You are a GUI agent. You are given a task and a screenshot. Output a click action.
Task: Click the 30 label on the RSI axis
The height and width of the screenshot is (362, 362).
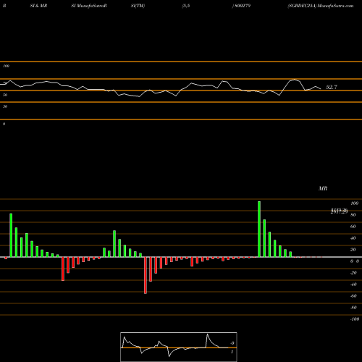coord(5,106)
